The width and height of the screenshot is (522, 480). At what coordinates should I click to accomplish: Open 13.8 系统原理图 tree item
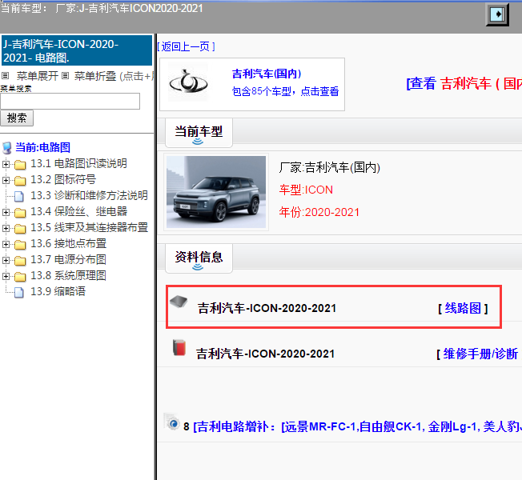[69, 275]
